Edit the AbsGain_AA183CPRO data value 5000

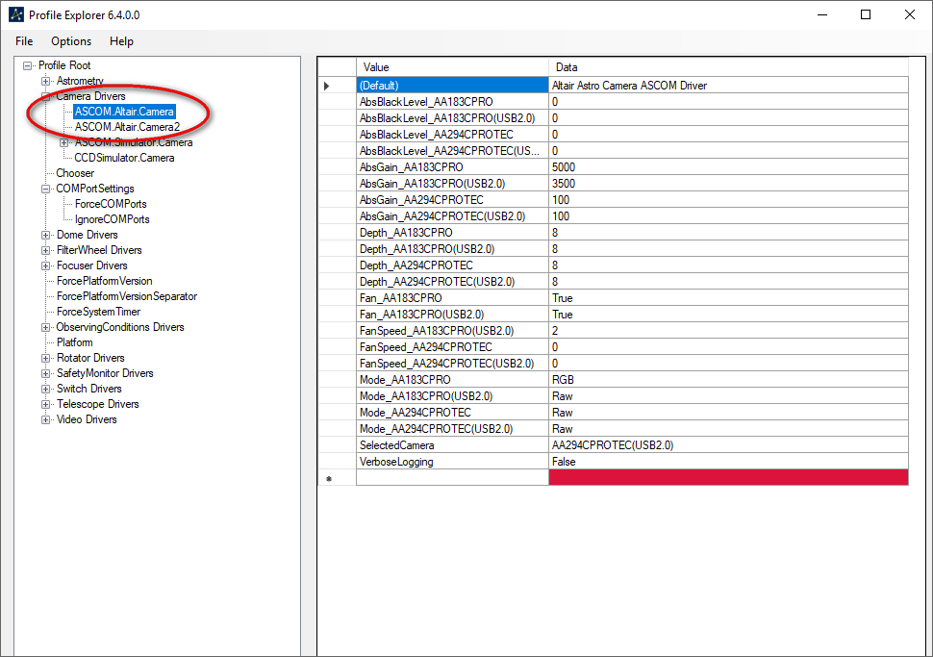(727, 167)
